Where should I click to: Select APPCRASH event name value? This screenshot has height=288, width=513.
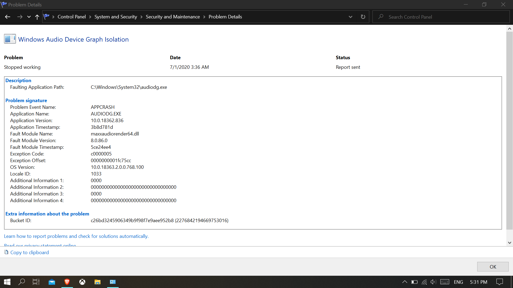pyautogui.click(x=103, y=107)
